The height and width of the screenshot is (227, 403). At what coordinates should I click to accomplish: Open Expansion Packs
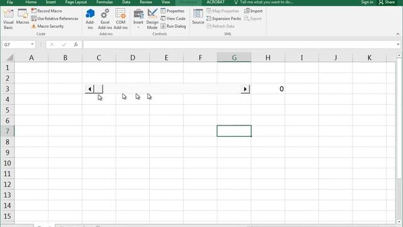(x=224, y=18)
